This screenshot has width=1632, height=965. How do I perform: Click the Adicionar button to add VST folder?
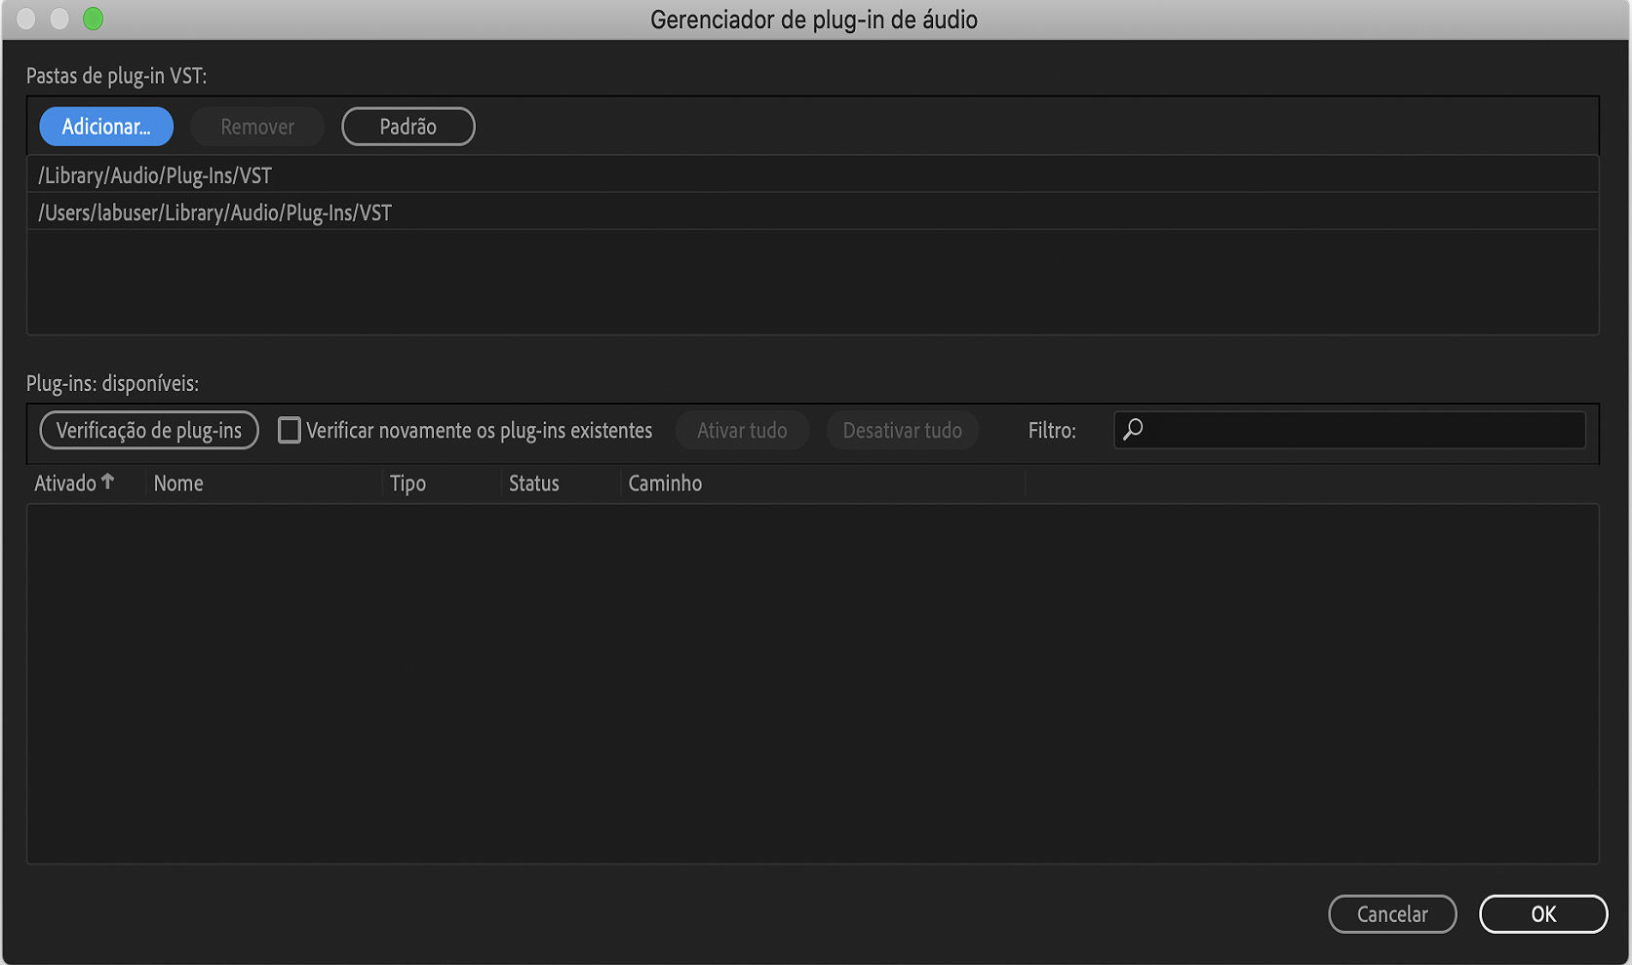coord(105,126)
